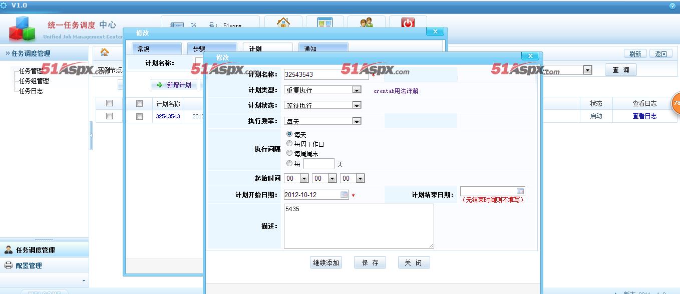
Task: Toggle checkbox for plan row 32543543
Action: 140,116
